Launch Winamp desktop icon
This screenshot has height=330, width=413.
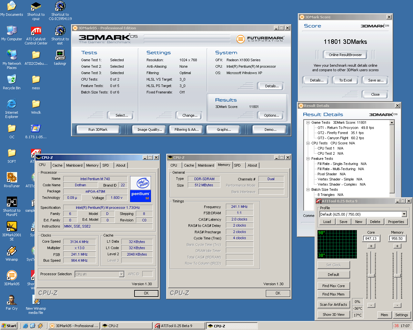[x=12, y=254]
